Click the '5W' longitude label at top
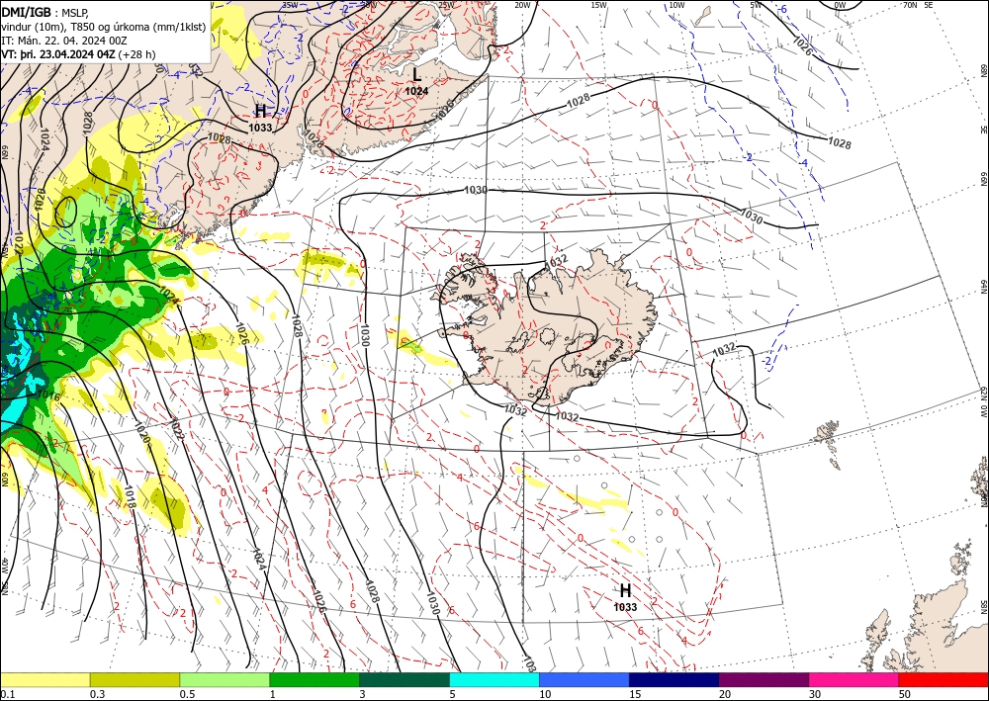Image resolution: width=989 pixels, height=701 pixels. click(x=757, y=5)
